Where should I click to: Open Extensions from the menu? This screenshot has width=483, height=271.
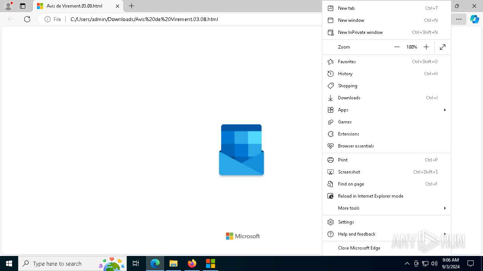[386, 134]
